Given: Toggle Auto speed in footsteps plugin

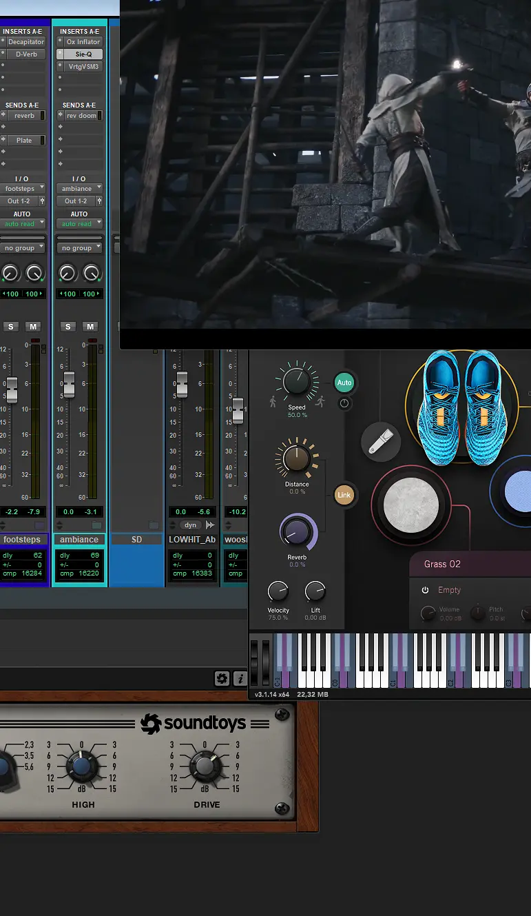Looking at the screenshot, I should 344,383.
